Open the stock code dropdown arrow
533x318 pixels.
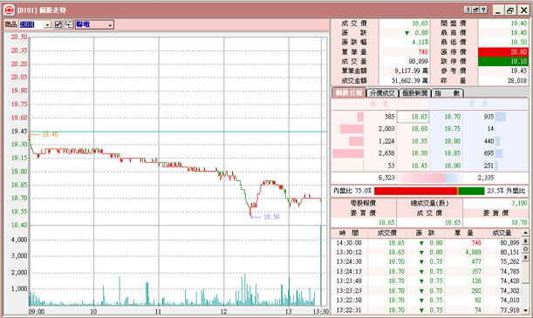tap(48, 24)
